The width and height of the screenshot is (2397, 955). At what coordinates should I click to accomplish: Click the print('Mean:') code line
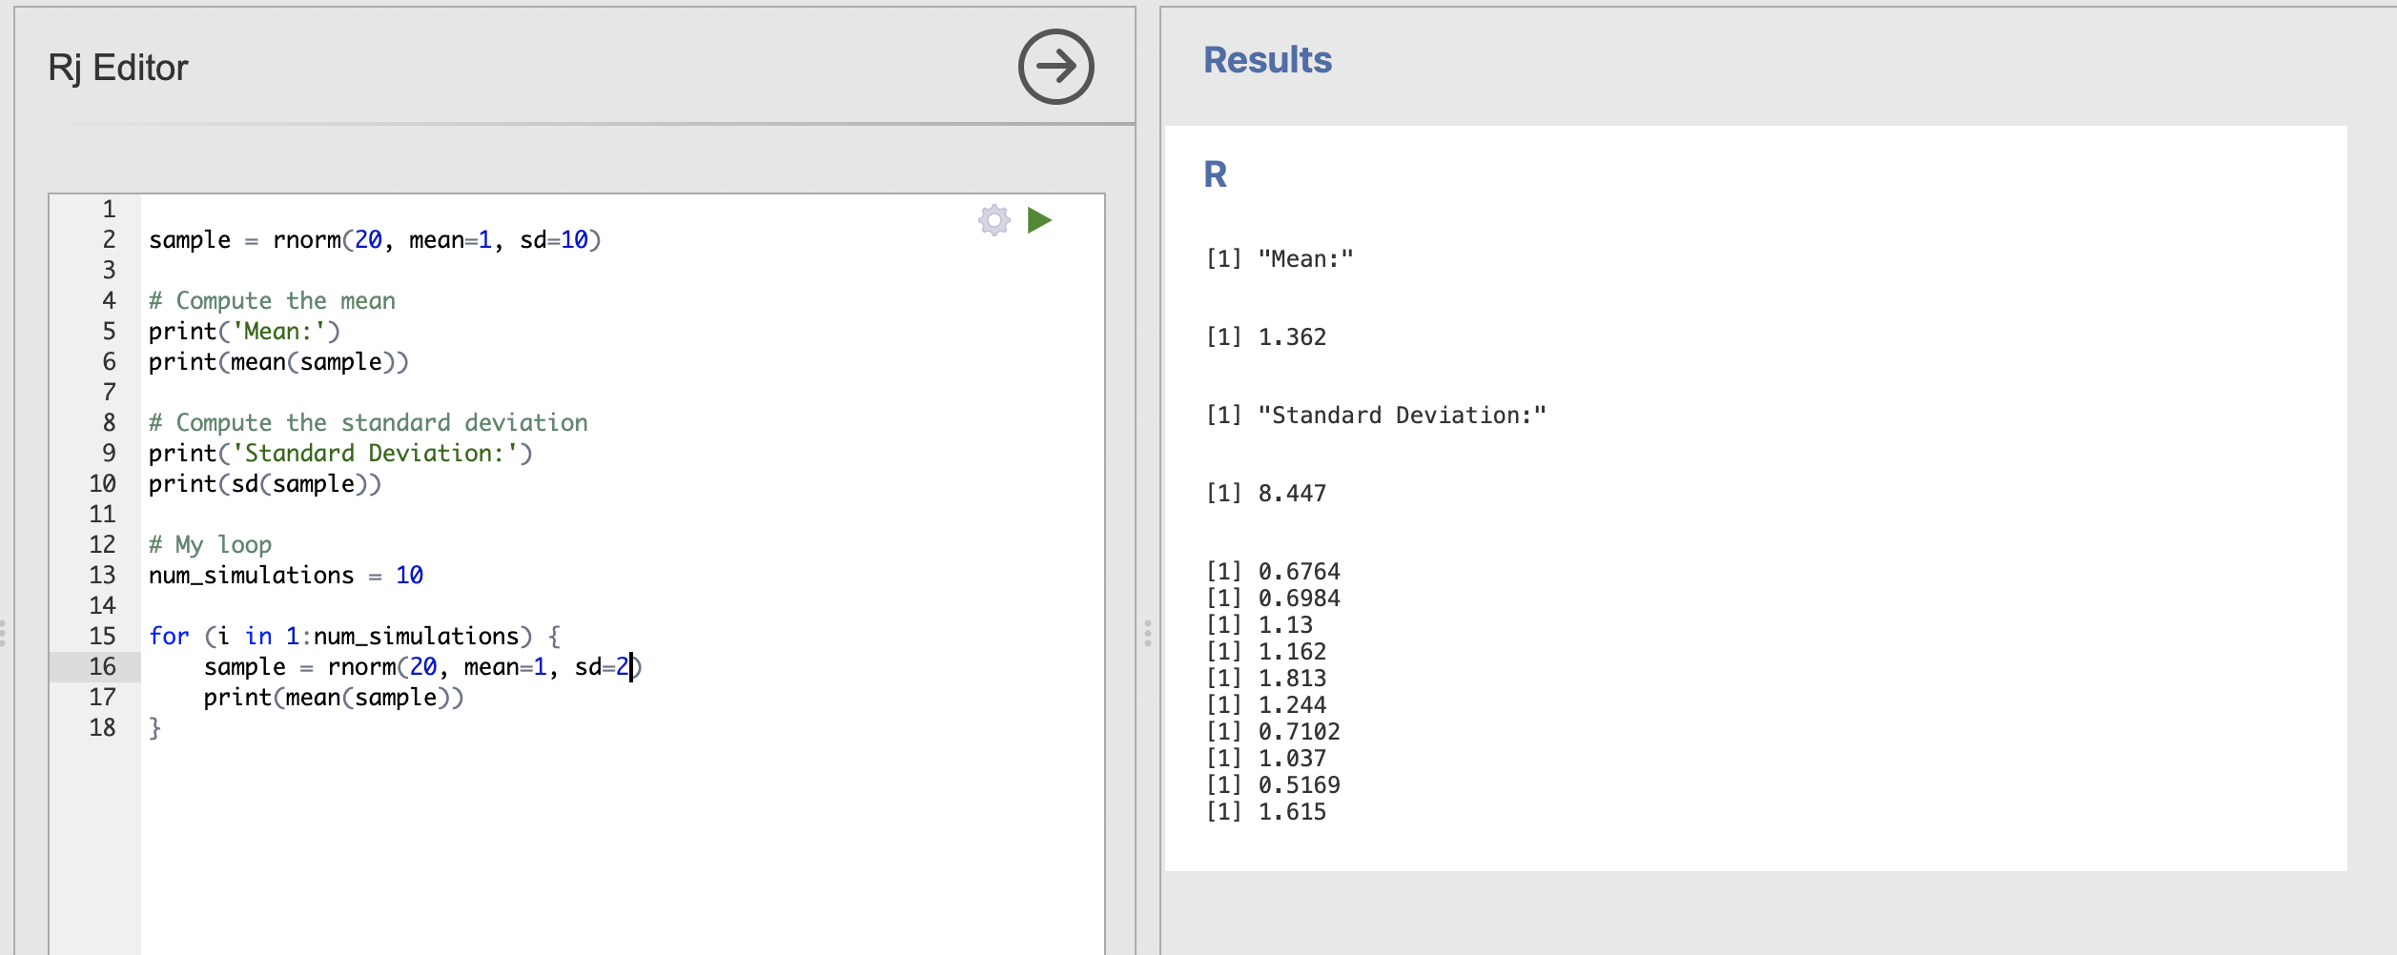(x=244, y=332)
